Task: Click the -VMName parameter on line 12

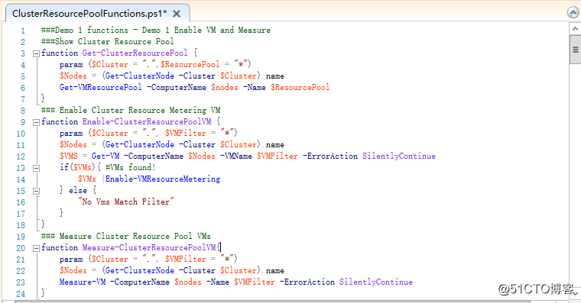Action: point(236,156)
